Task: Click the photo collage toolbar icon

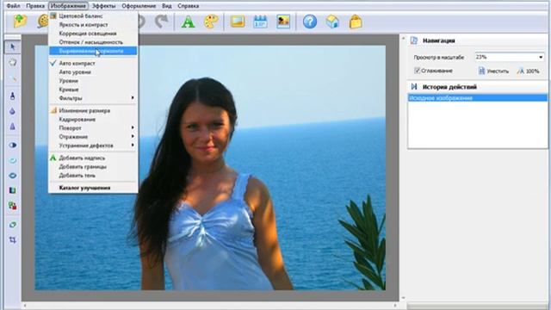Action: pyautogui.click(x=283, y=22)
